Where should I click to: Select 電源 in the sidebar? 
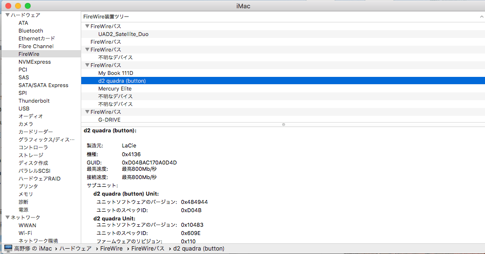23,209
